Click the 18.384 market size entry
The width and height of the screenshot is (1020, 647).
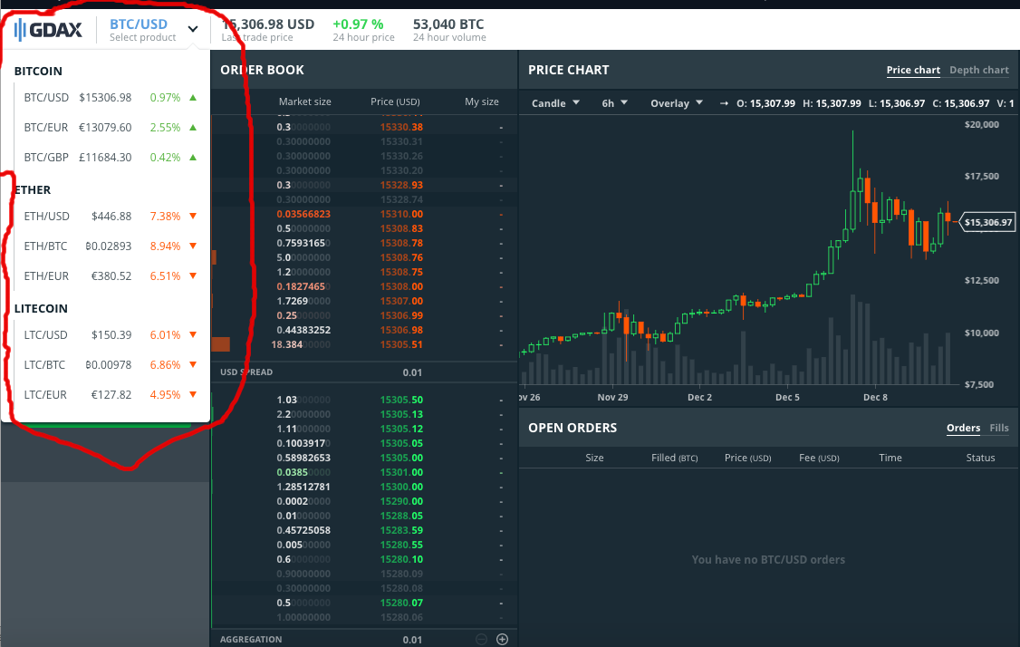(x=301, y=344)
